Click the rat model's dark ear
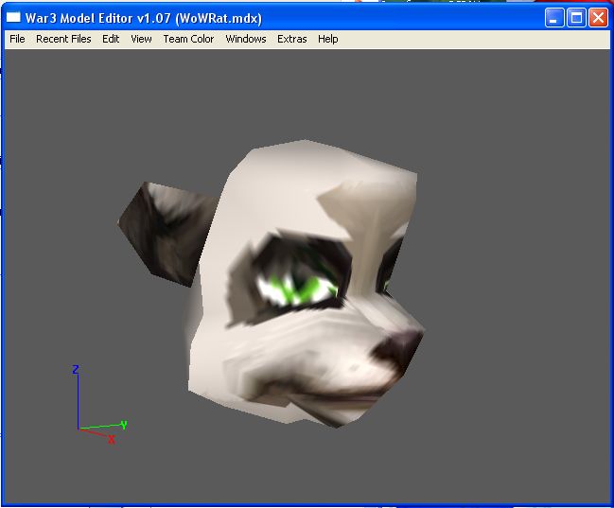The width and height of the screenshot is (614, 508). coord(167,234)
